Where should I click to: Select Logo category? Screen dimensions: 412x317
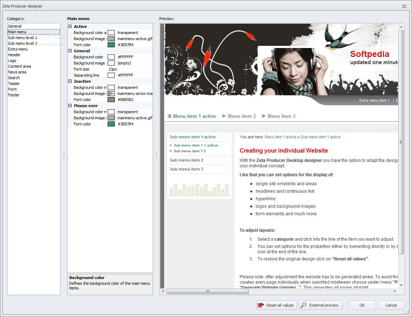[x=34, y=61]
